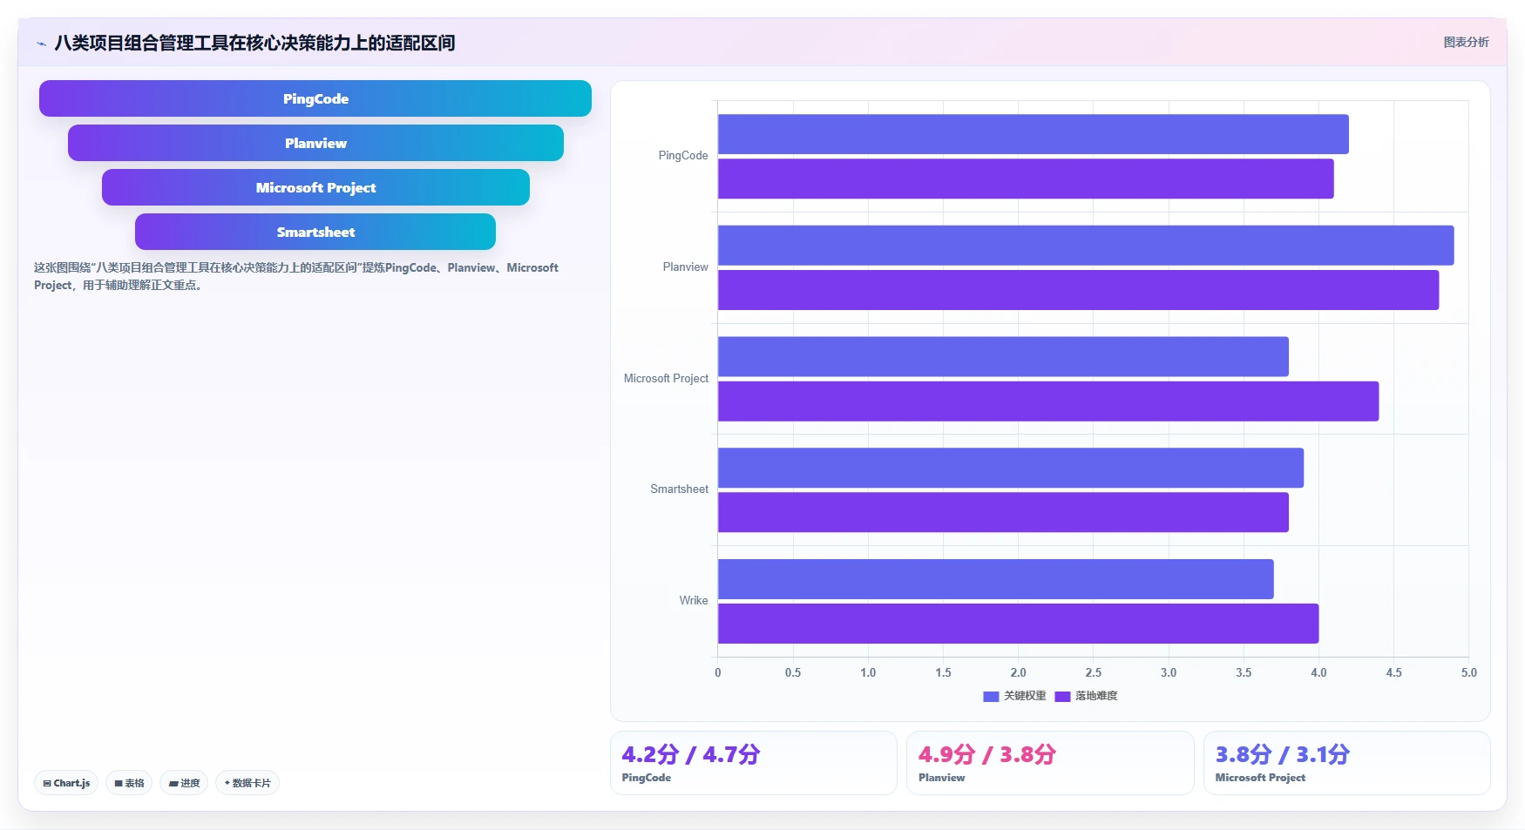Image resolution: width=1525 pixels, height=830 pixels.
Task: Click the PingCode caption in the data card
Action: tap(646, 778)
